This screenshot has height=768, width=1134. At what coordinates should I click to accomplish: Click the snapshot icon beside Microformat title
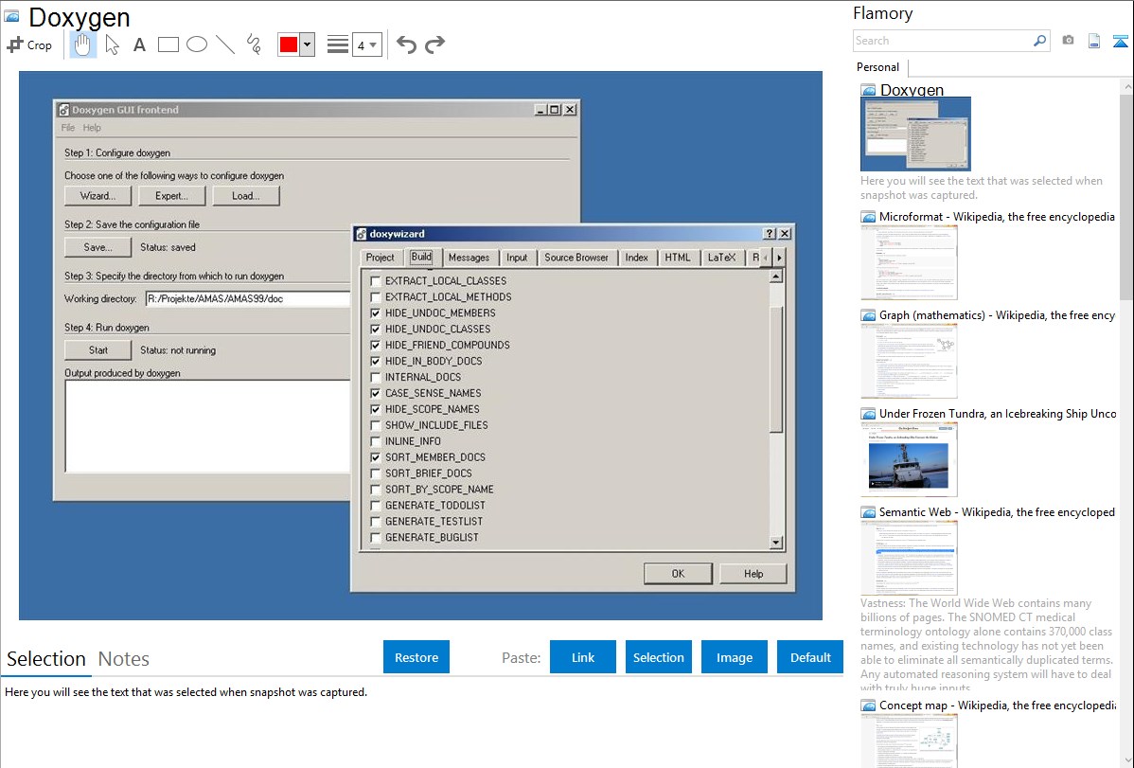[x=868, y=217]
